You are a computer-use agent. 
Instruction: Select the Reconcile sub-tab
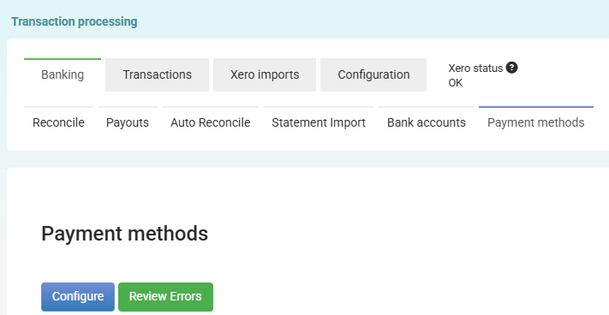[x=58, y=122]
